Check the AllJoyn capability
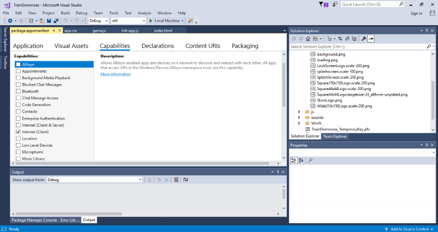The height and width of the screenshot is (232, 438). click(19, 64)
